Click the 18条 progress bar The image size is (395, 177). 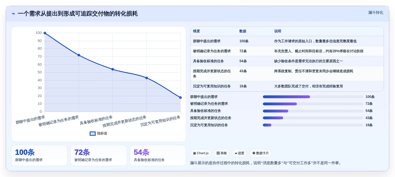pos(313,125)
